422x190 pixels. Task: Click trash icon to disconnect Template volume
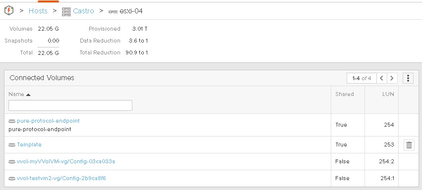point(409,145)
